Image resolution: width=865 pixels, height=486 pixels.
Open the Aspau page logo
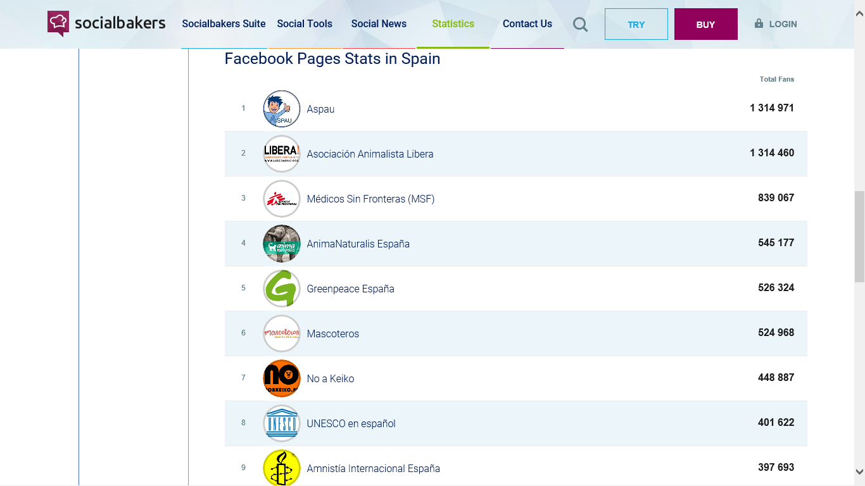click(x=282, y=109)
